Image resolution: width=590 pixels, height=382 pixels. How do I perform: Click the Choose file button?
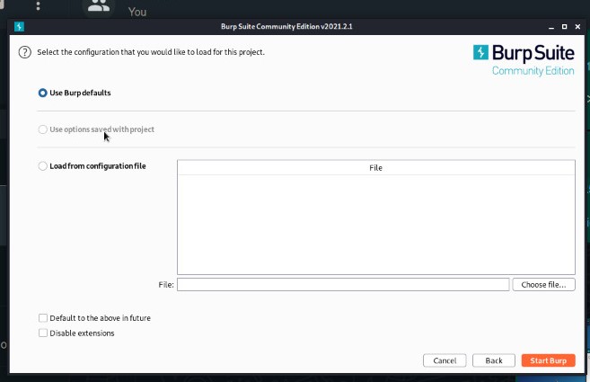543,285
